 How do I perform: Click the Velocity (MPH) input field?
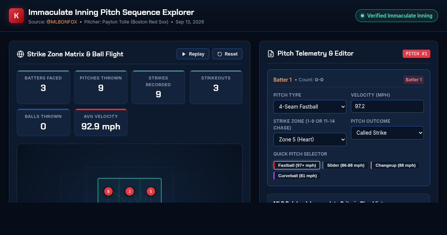pos(387,106)
